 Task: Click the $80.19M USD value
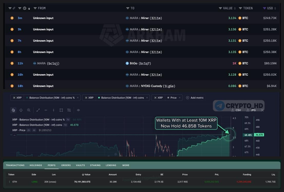(270, 63)
